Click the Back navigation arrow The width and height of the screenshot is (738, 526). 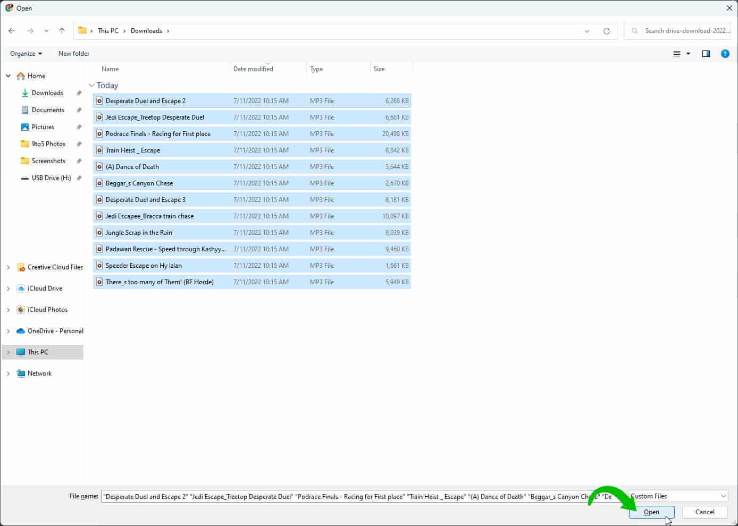tap(11, 31)
